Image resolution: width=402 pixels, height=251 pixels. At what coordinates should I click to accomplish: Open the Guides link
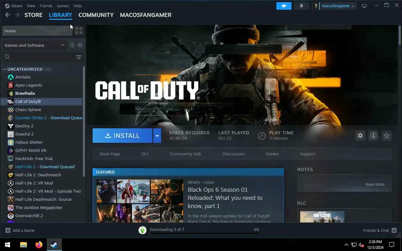272,154
